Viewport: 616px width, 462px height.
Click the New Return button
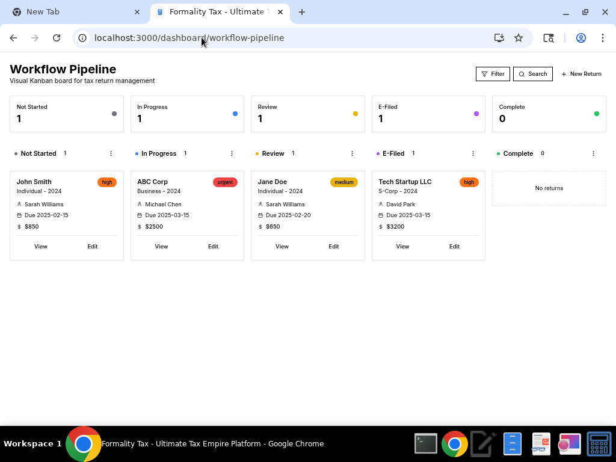(581, 73)
